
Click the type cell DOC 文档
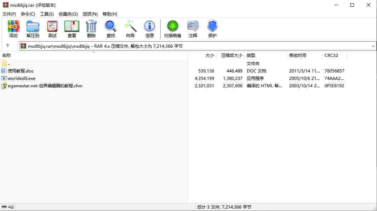click(256, 71)
